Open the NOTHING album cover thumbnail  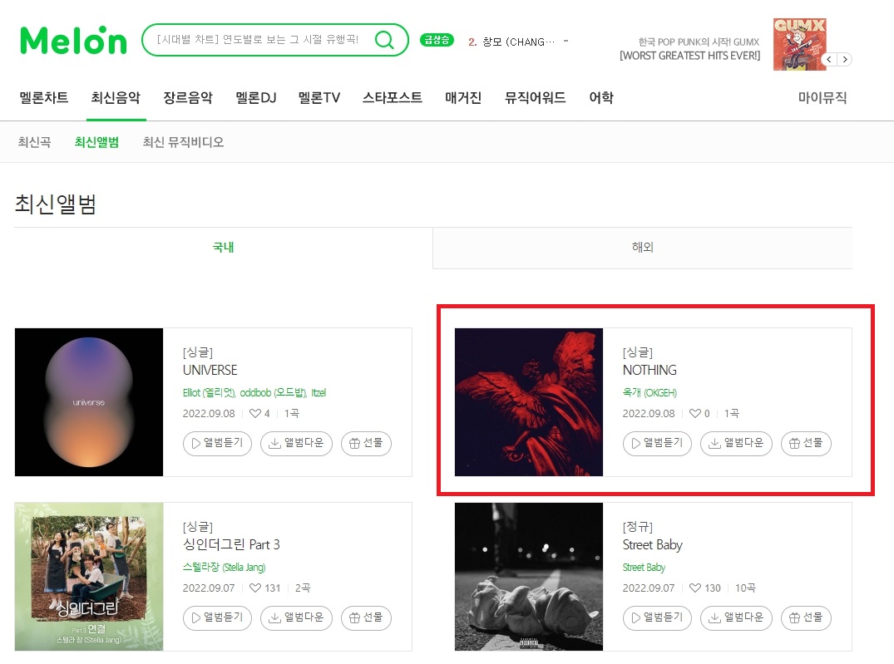click(529, 402)
